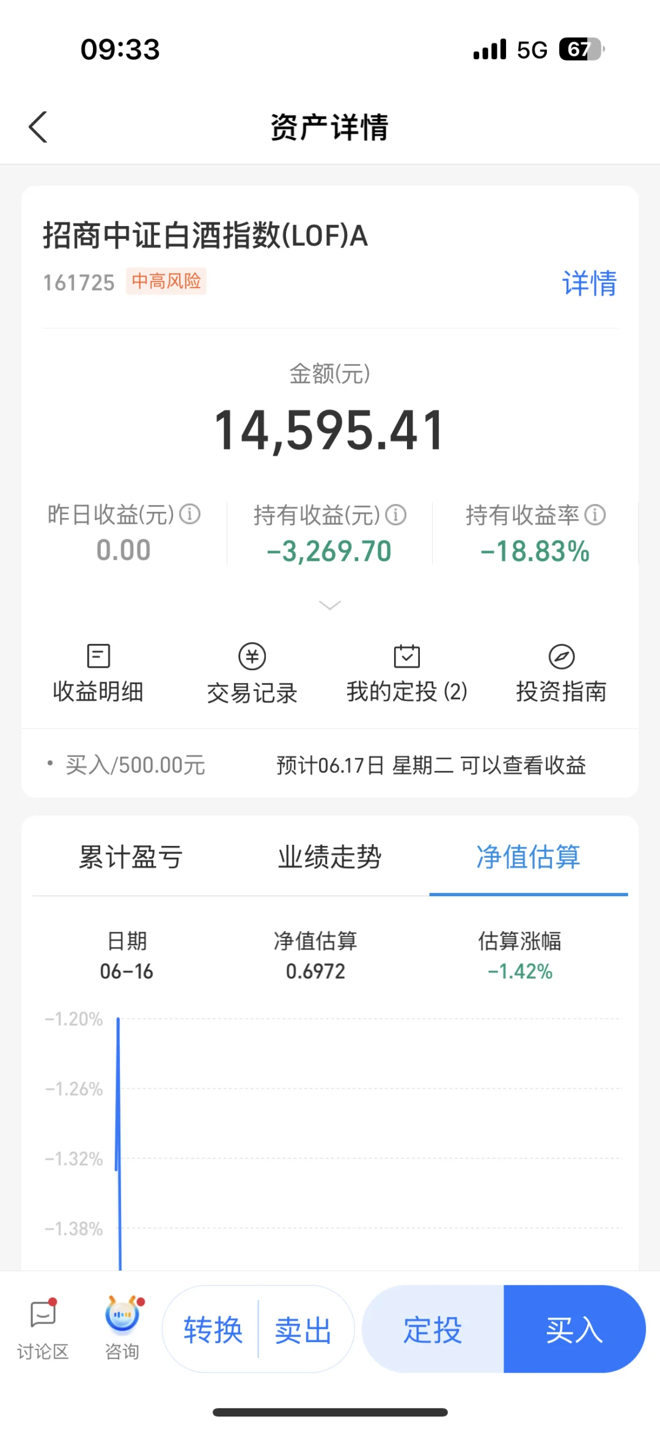
Task: Open 交易记录 yen coin icon
Action: pos(252,657)
